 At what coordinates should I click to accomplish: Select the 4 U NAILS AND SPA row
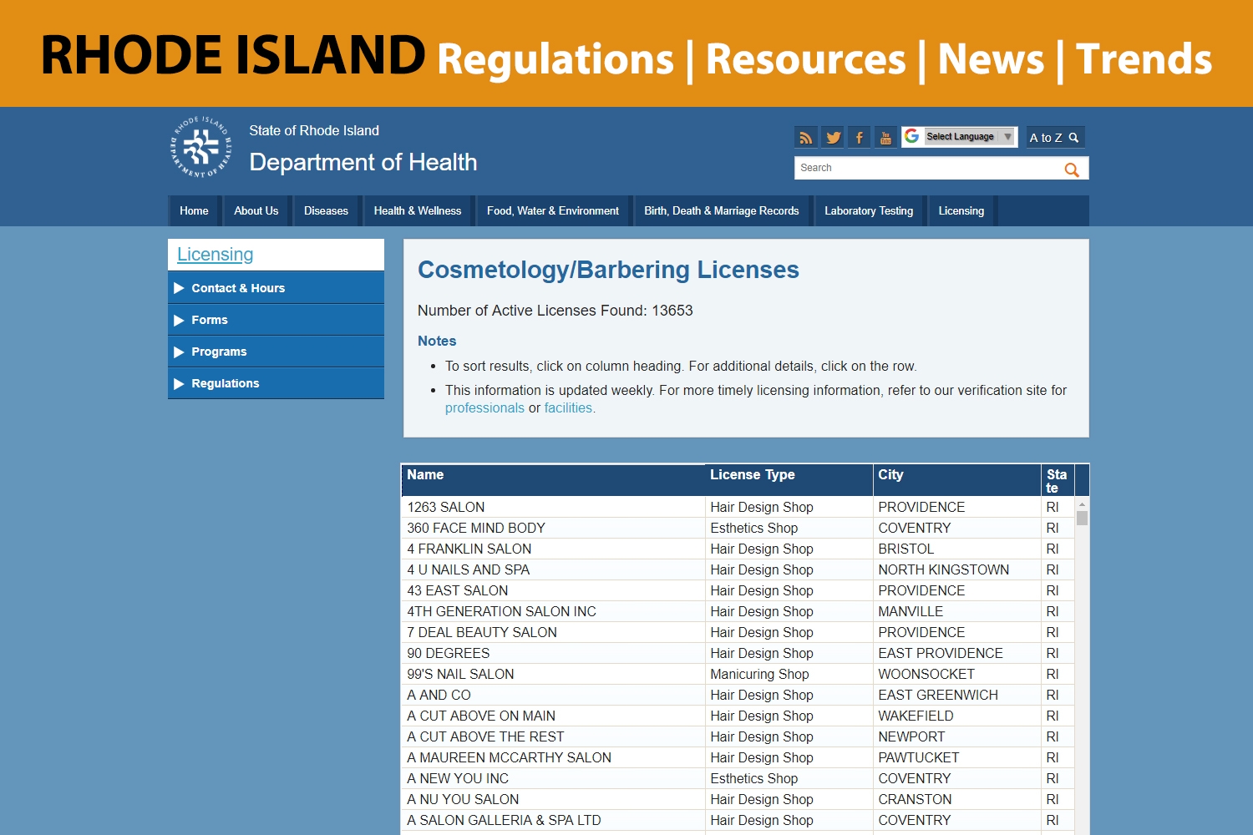point(738,569)
